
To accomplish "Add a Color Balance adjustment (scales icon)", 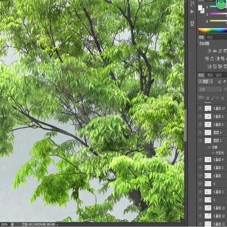I will click(212, 58).
